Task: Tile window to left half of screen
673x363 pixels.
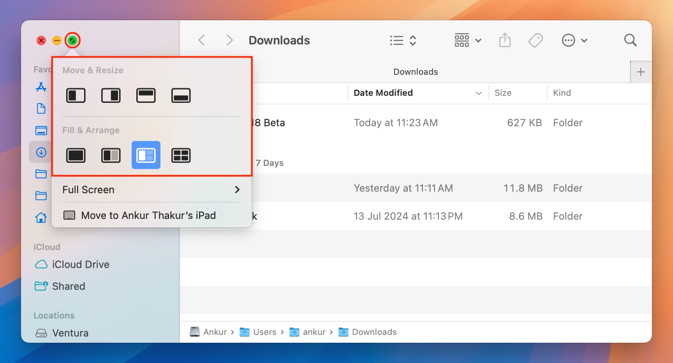Action: (76, 95)
